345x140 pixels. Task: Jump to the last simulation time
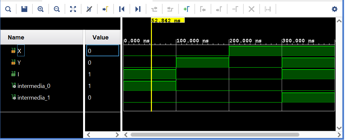[x=138, y=9]
